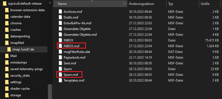Select the Papierkorb.msf file icon
This screenshot has width=222, height=99.
(x=60, y=58)
